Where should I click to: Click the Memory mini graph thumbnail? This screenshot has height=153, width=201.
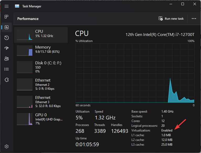click(x=25, y=51)
